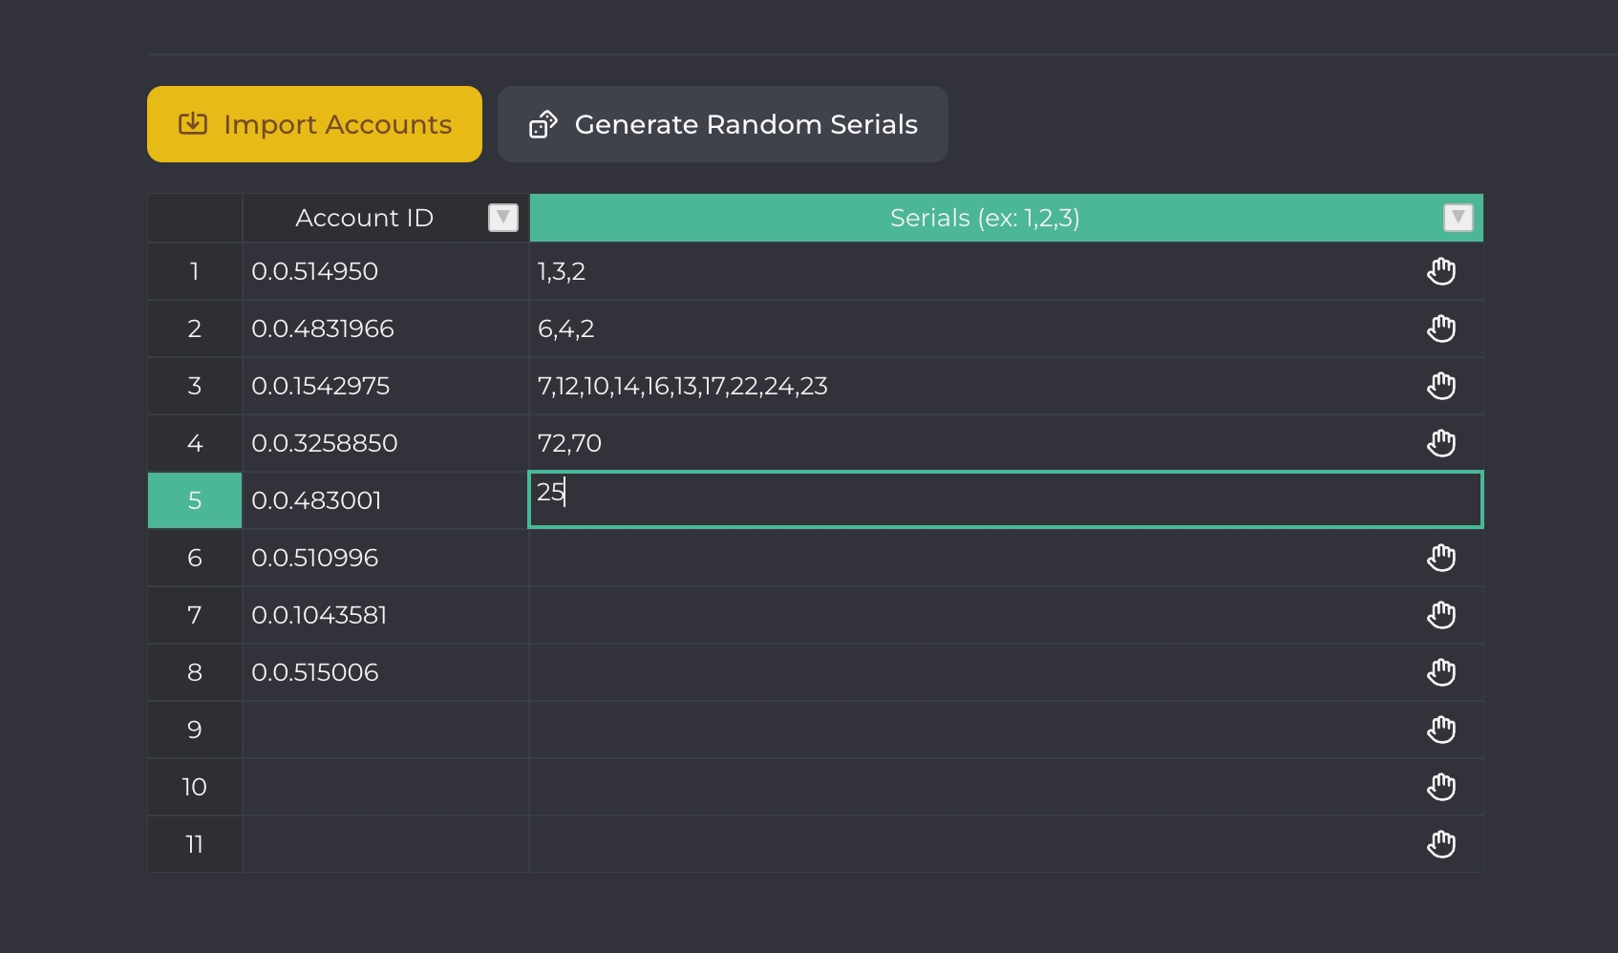Click the hand icon in row 1
Viewport: 1618px width, 953px height.
pyautogui.click(x=1440, y=271)
